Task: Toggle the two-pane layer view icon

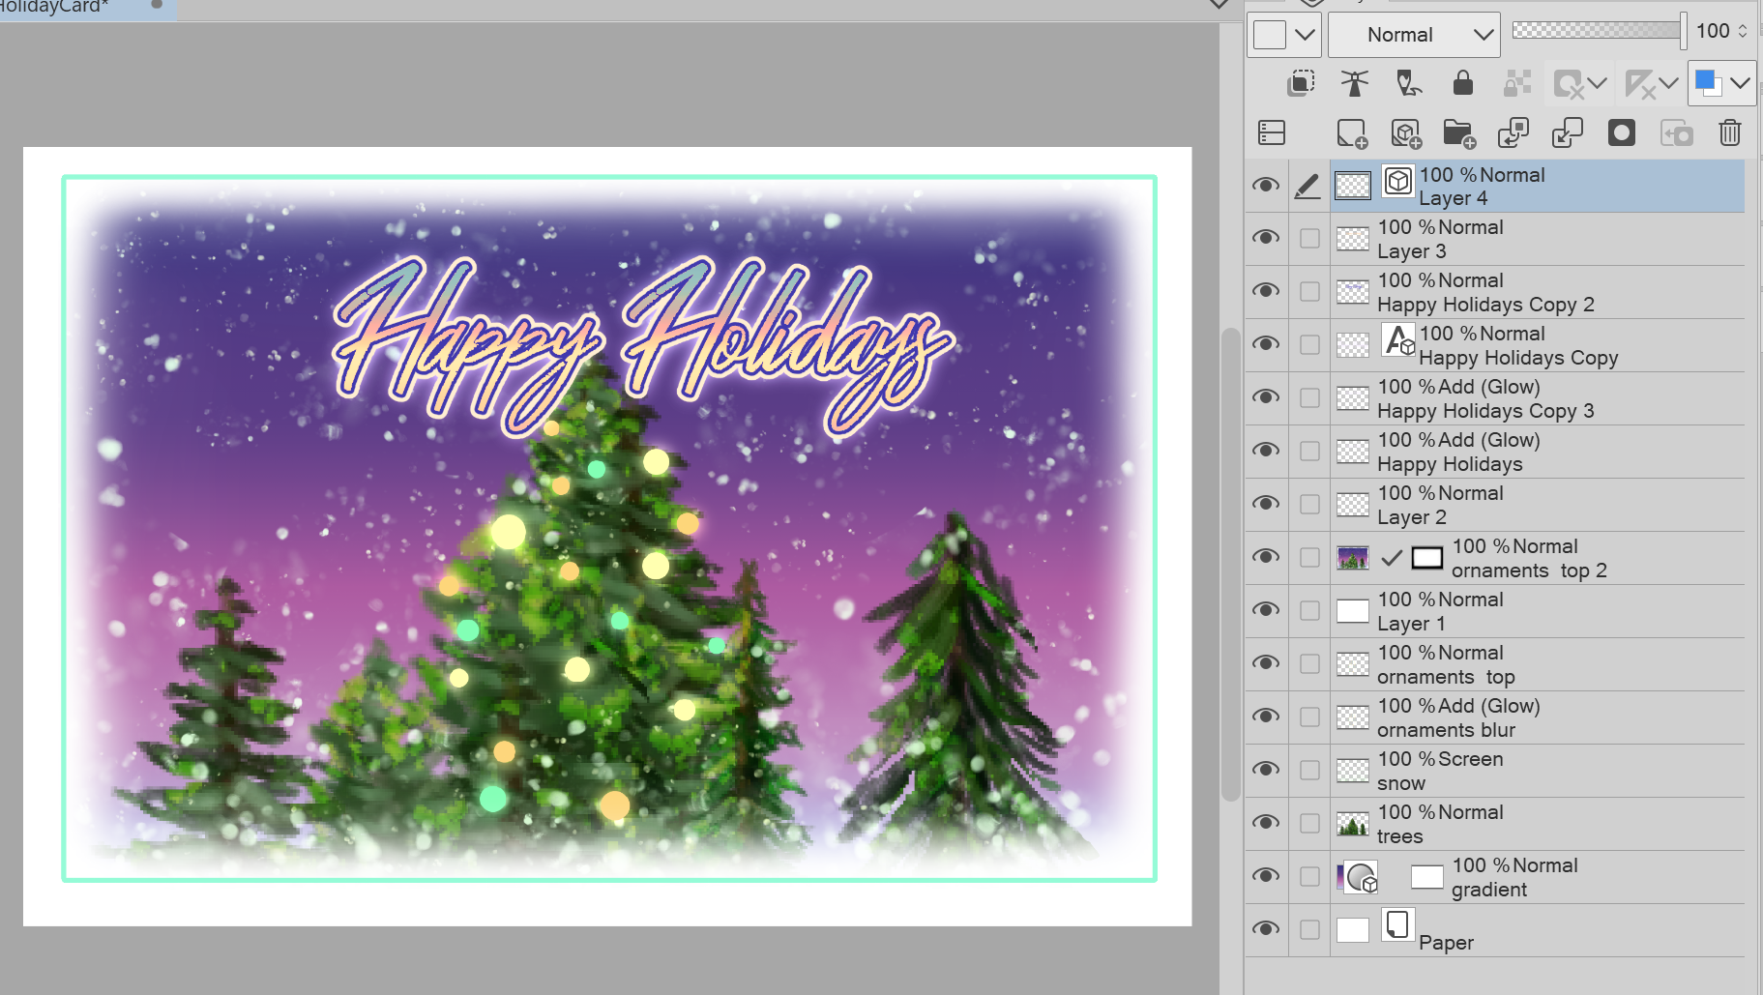Action: [1272, 132]
